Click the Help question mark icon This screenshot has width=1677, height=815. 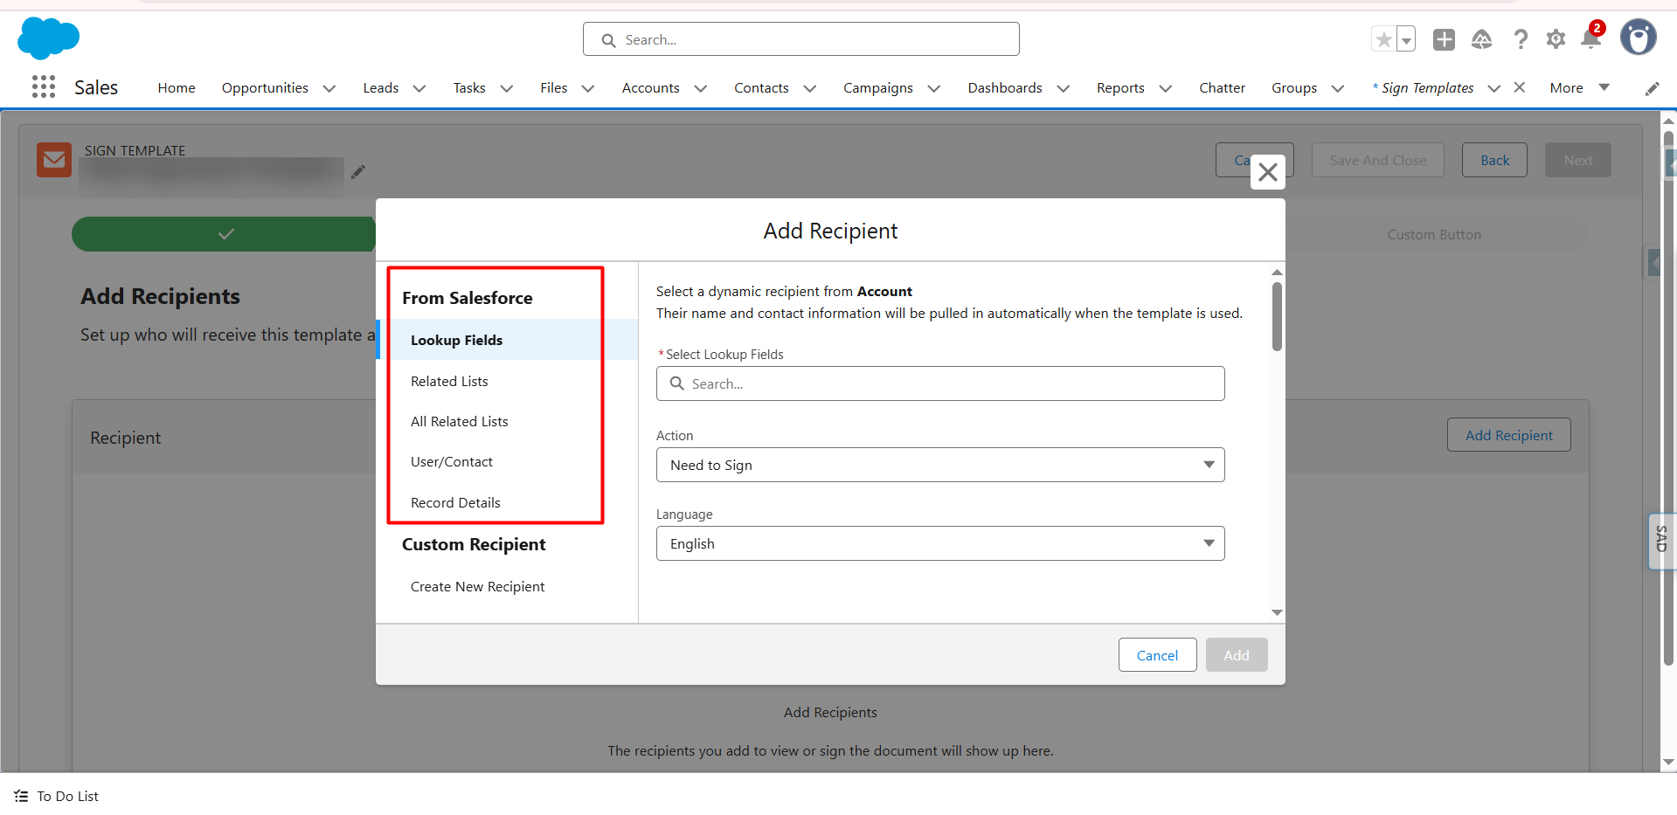point(1521,39)
